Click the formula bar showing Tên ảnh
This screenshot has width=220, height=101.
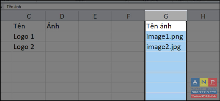tap(112, 7)
